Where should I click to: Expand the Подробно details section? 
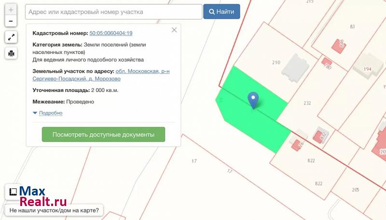point(50,113)
